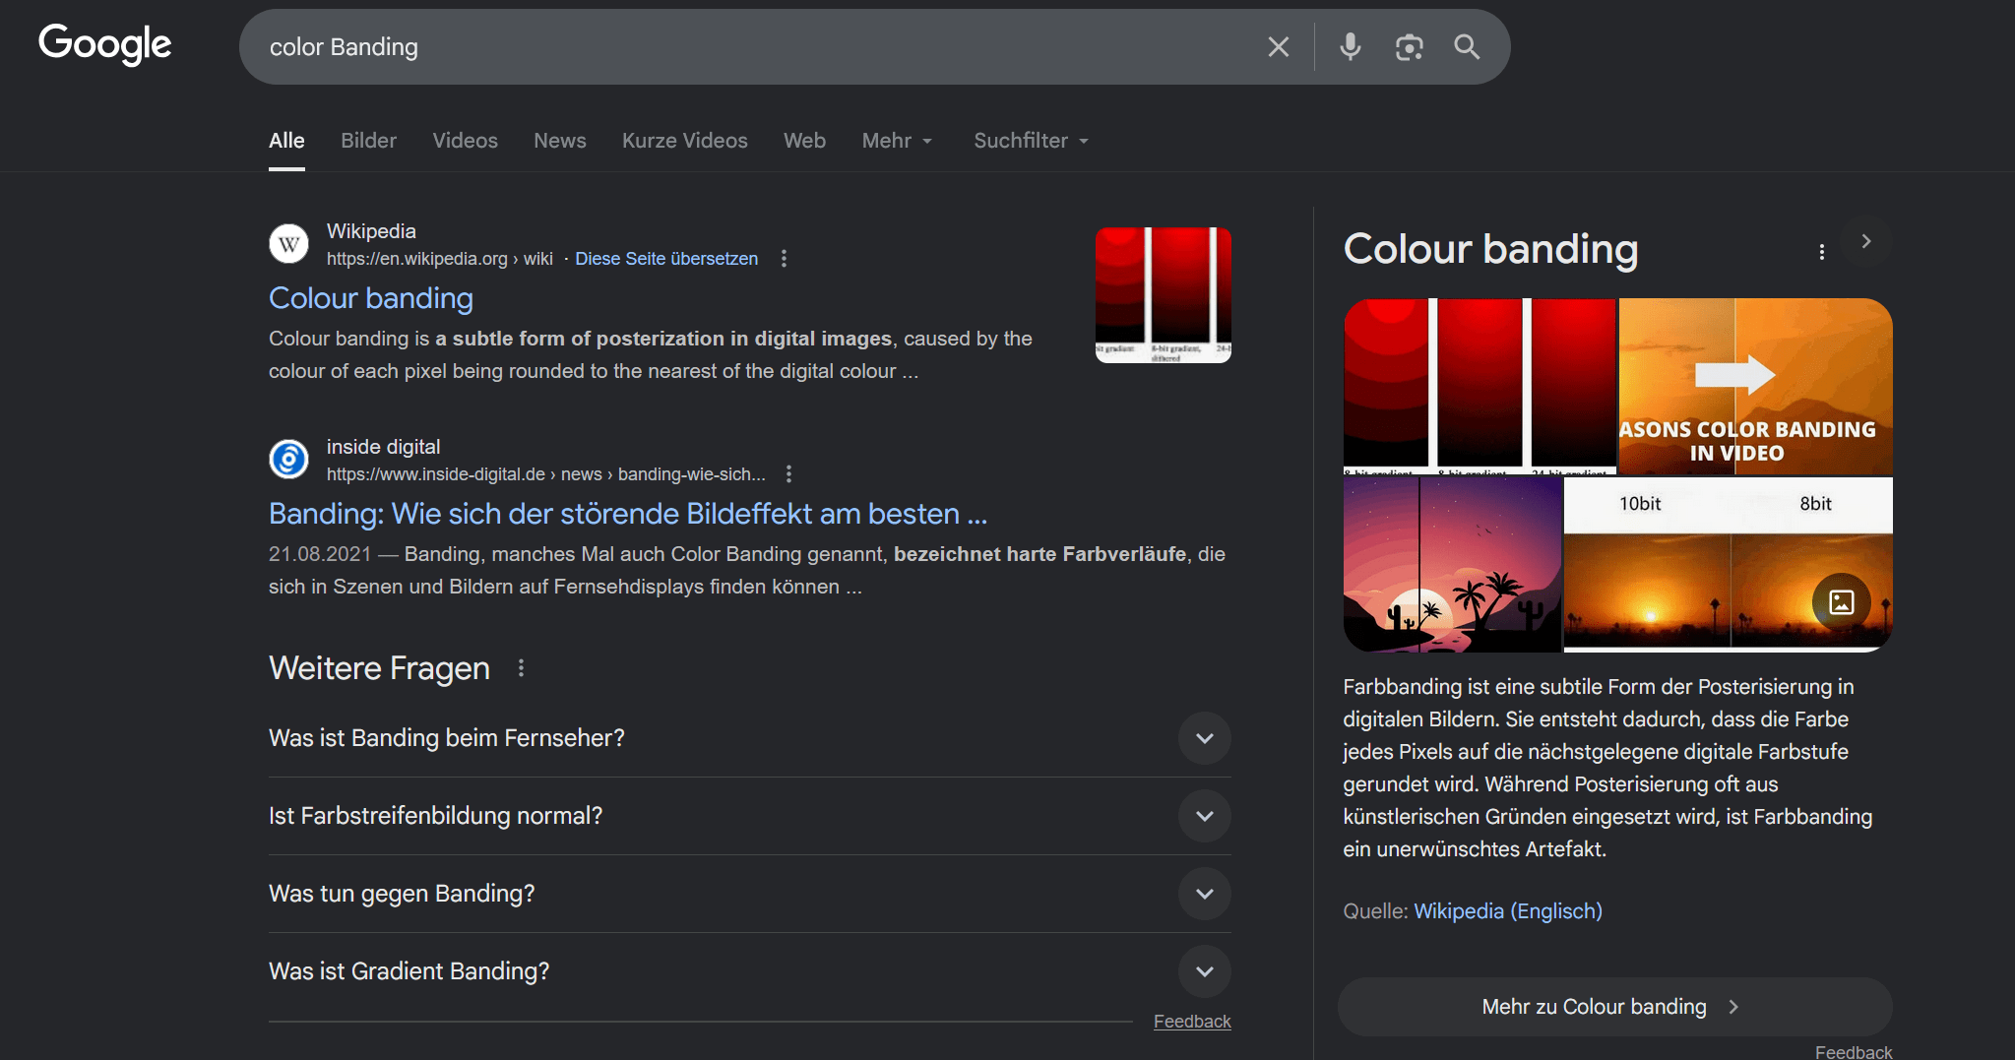This screenshot has width=2015, height=1060.
Task: Open the "Colour banding" Wikipedia result title
Action: (x=371, y=298)
